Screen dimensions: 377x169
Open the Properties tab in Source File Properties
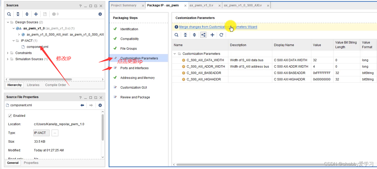[x=31, y=163]
